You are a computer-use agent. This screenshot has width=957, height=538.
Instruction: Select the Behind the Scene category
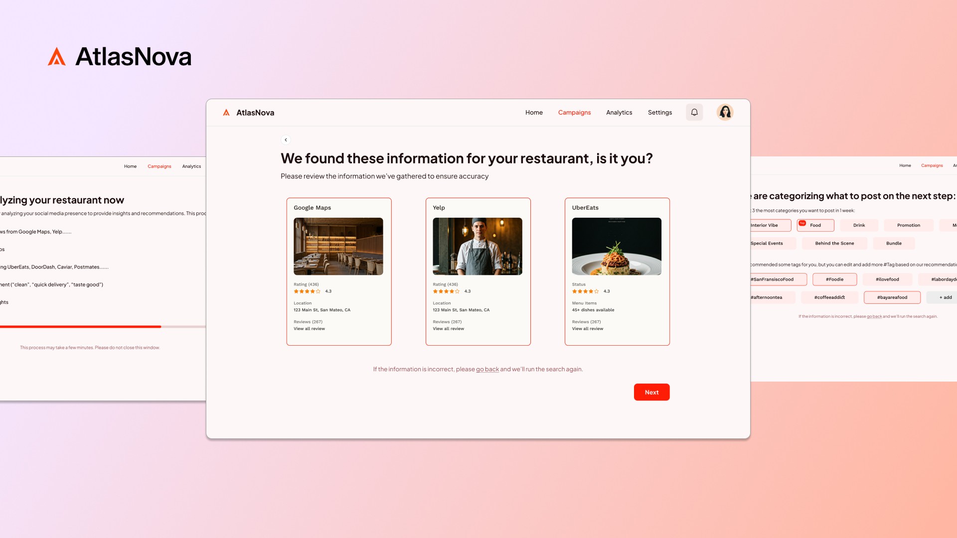[834, 244]
